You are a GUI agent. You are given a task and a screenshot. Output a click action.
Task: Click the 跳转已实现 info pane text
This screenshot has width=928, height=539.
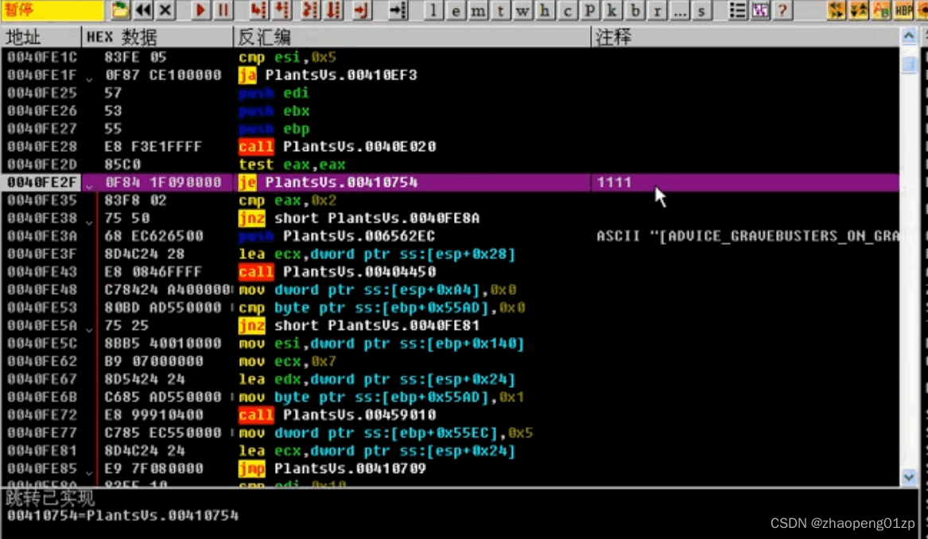[50, 498]
